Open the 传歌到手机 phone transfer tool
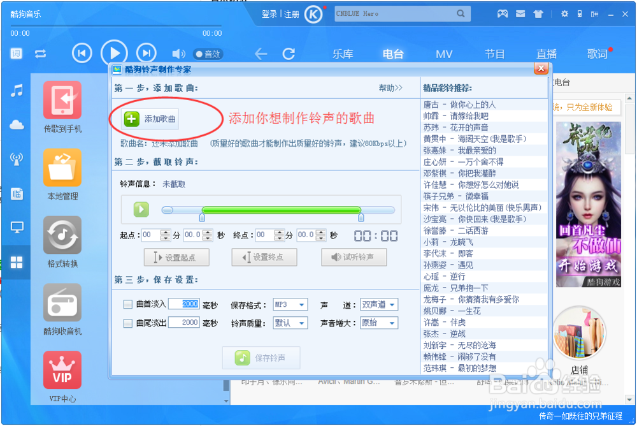 pos(62,107)
